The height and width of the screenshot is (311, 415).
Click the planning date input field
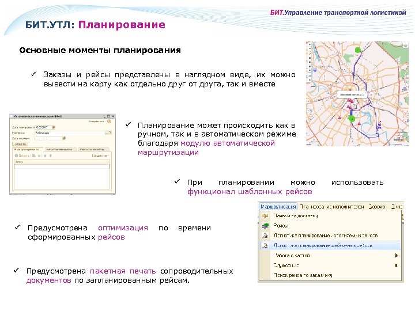click(43, 127)
